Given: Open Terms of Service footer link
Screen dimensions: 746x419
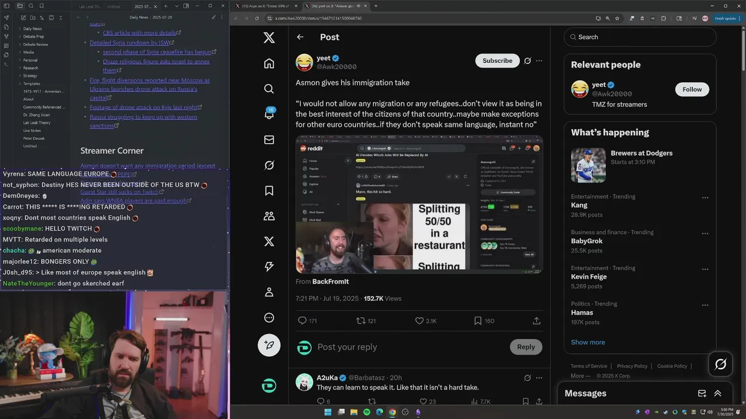Looking at the screenshot, I should click(x=589, y=366).
